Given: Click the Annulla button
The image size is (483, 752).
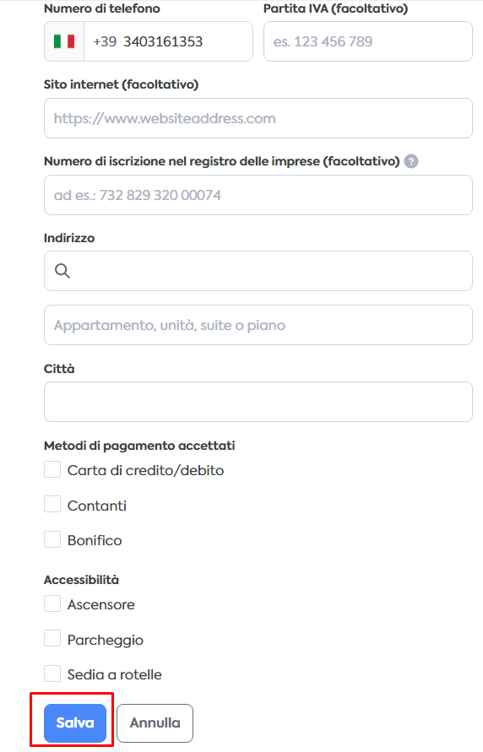Looking at the screenshot, I should (155, 722).
